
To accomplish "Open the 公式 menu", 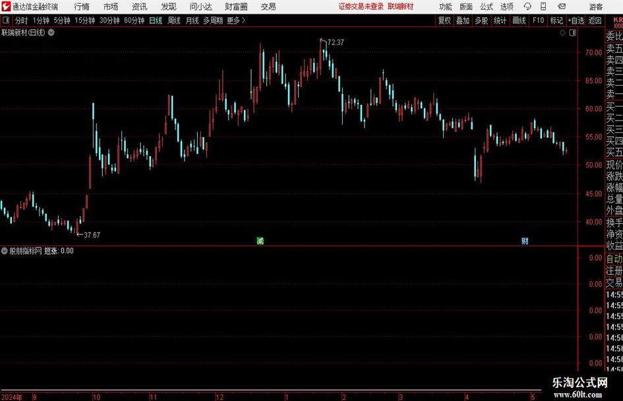I will coord(487,7).
